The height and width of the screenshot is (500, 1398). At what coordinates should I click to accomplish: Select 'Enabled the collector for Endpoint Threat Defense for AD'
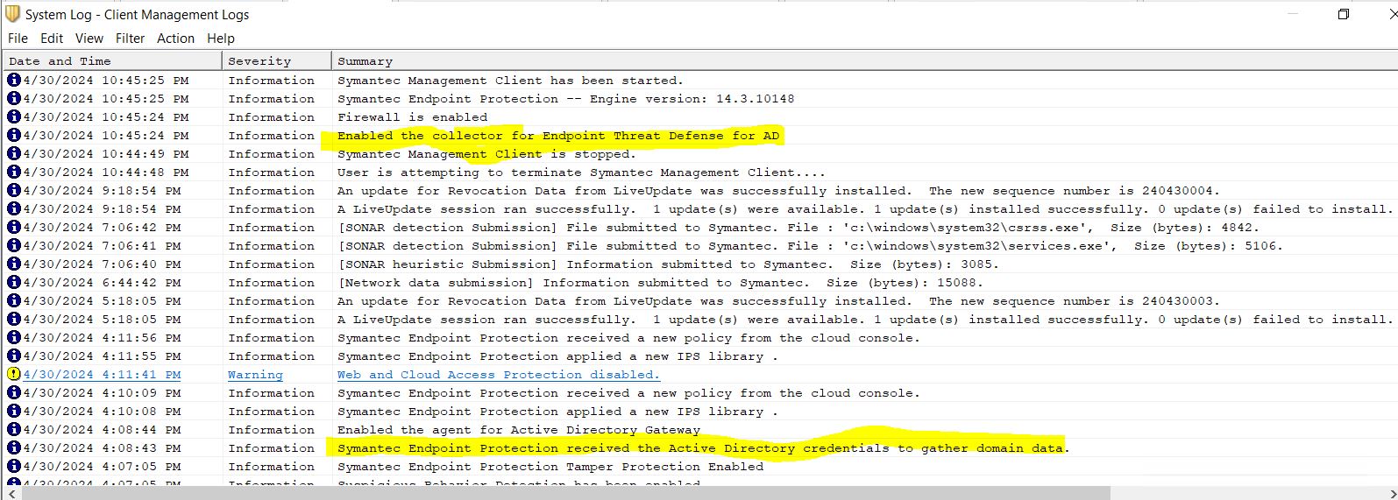point(558,136)
